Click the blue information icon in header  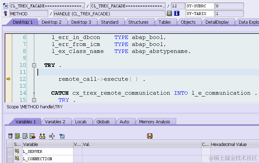click(x=177, y=13)
